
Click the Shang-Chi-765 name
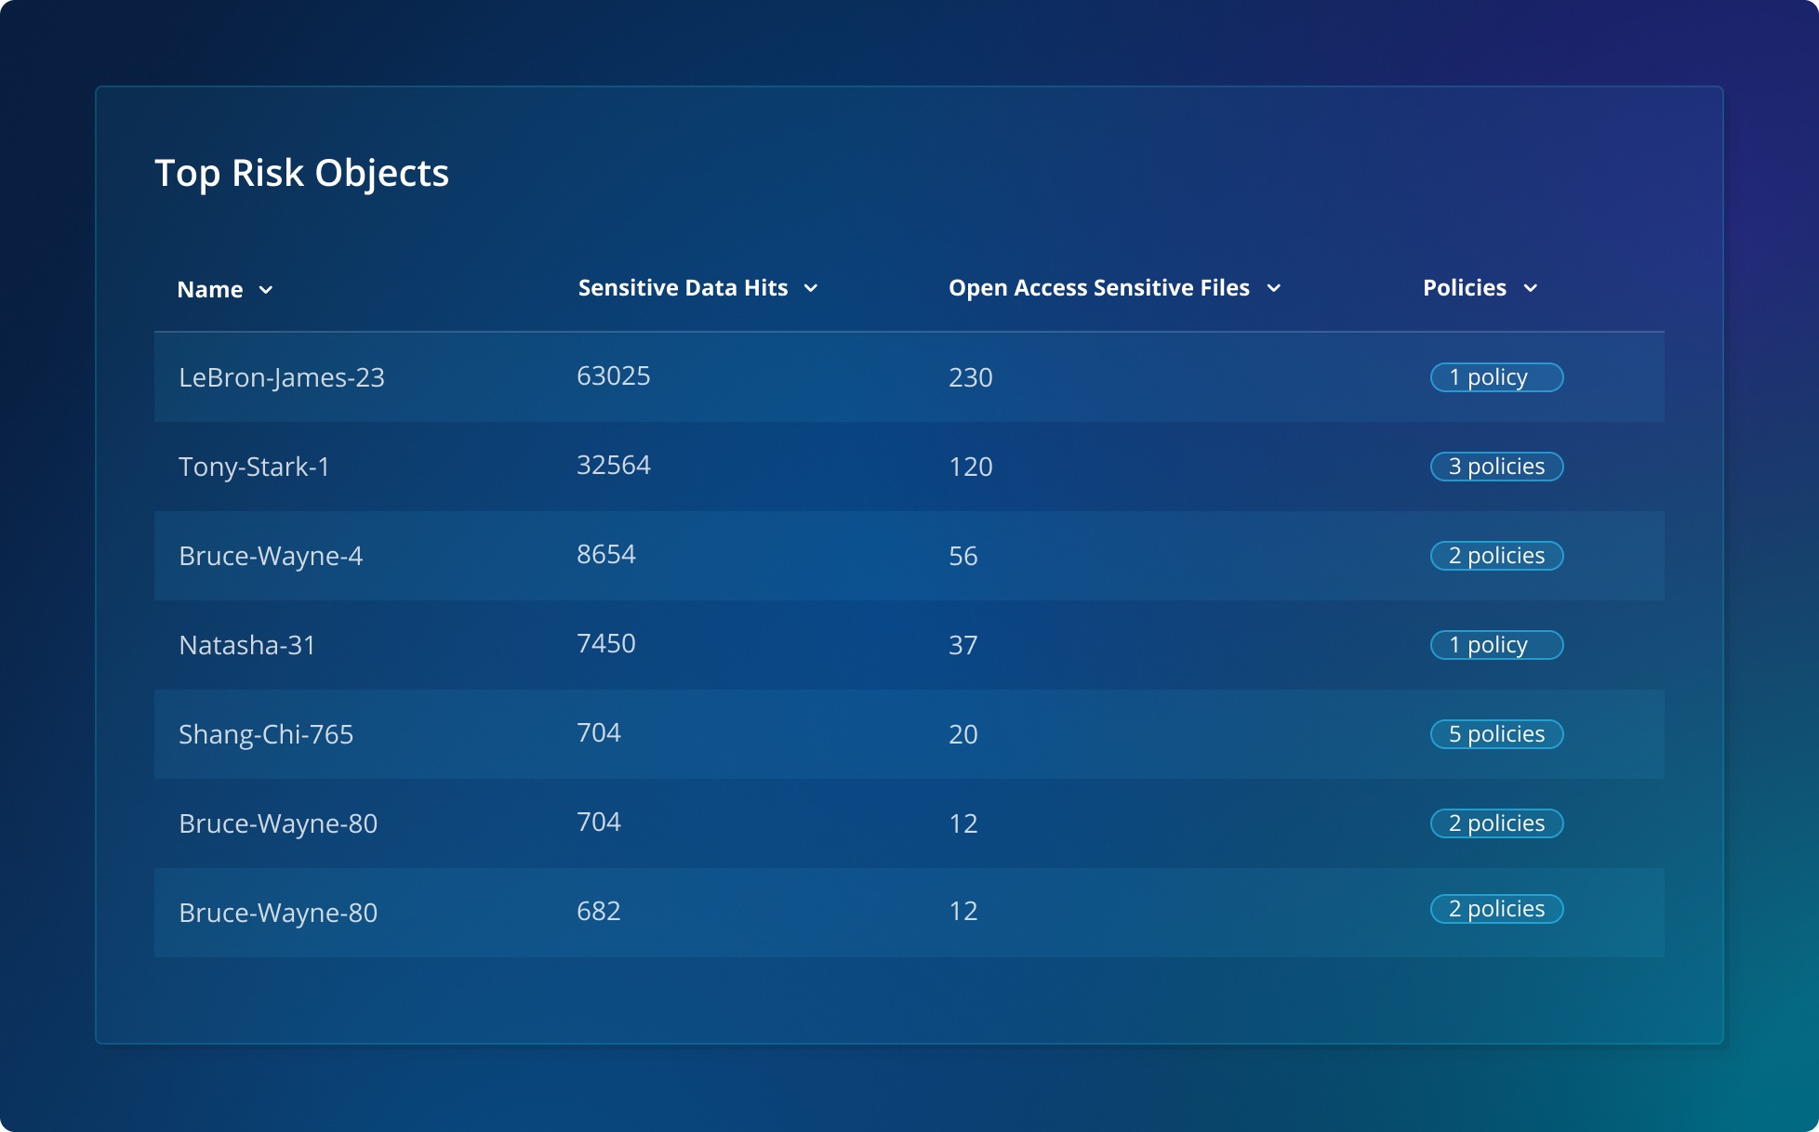tap(266, 734)
